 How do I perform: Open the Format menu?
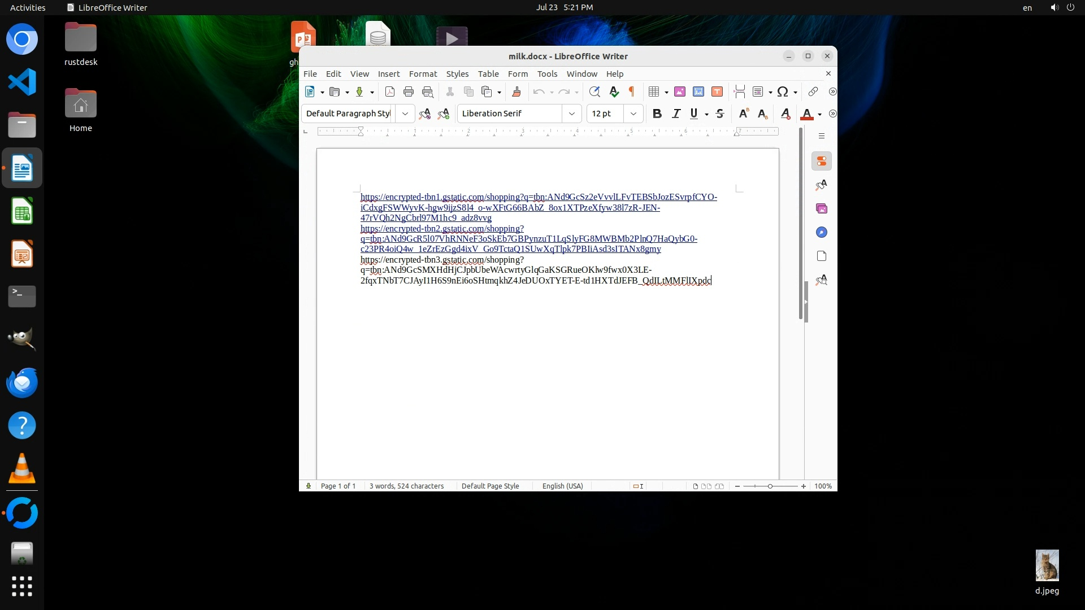coord(423,74)
